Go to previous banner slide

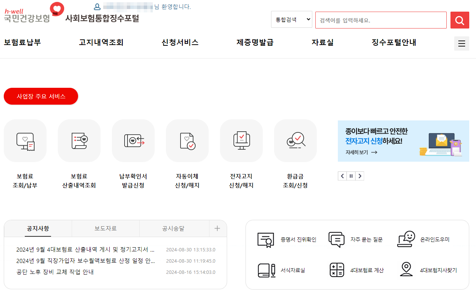tap(342, 176)
